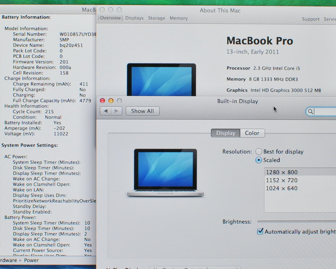336x269 pixels.
Task: Switch to the Display tab
Action: pos(225,133)
